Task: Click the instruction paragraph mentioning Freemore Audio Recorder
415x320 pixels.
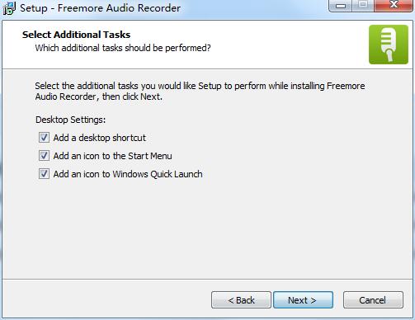Action: coord(200,92)
